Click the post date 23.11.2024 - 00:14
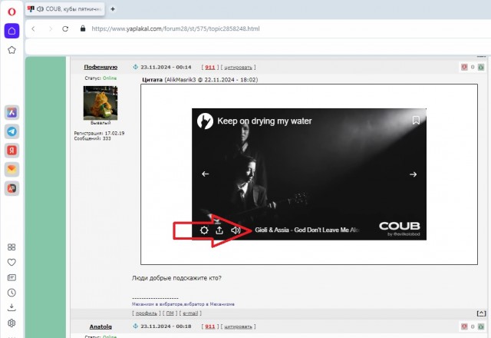 click(166, 67)
